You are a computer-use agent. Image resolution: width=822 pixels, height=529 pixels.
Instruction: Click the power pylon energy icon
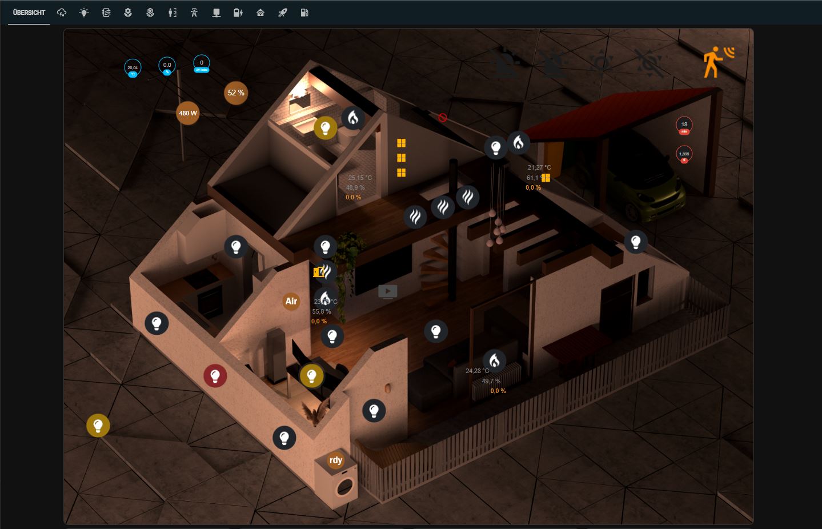coord(194,13)
